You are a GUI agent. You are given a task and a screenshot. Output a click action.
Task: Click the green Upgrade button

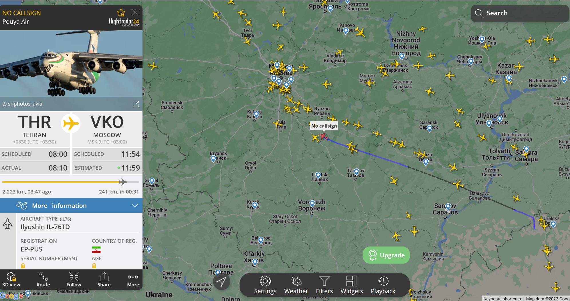pos(386,255)
